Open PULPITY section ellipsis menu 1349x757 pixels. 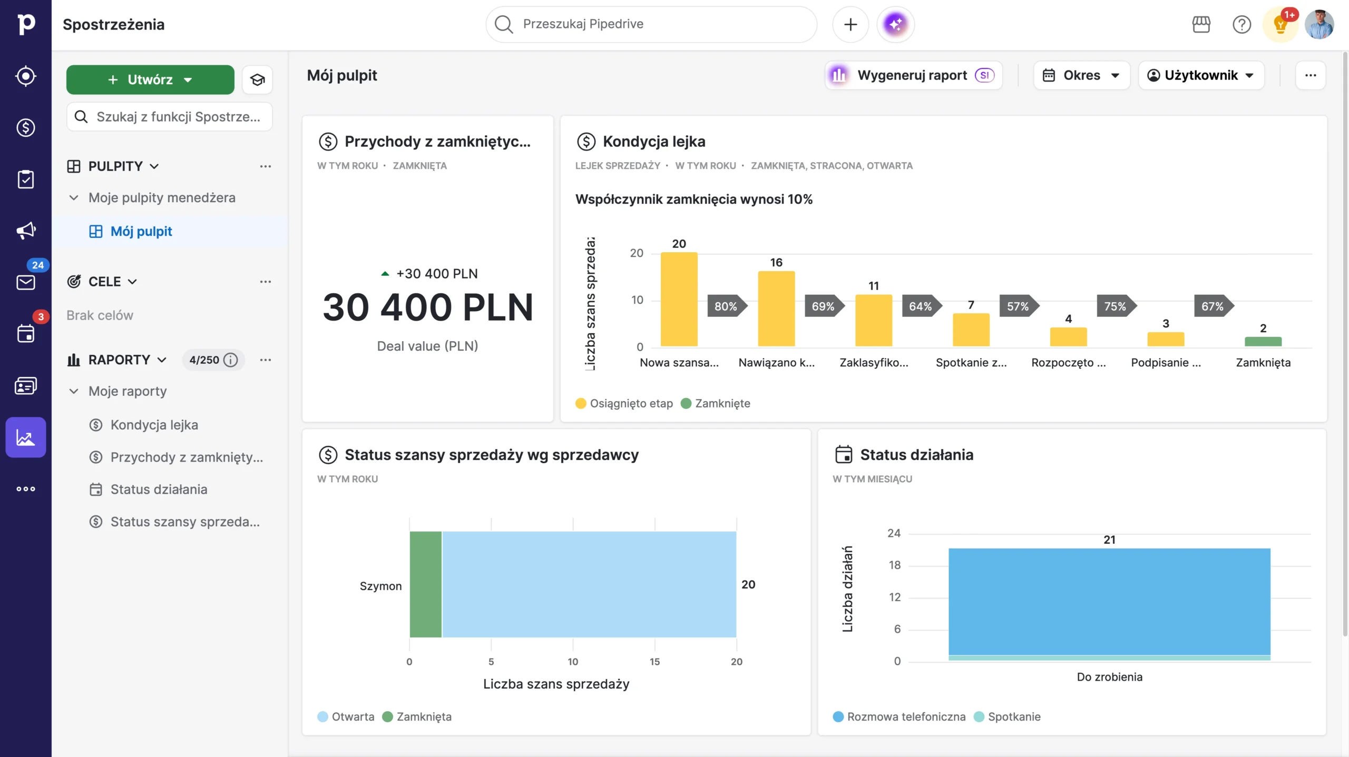coord(266,166)
